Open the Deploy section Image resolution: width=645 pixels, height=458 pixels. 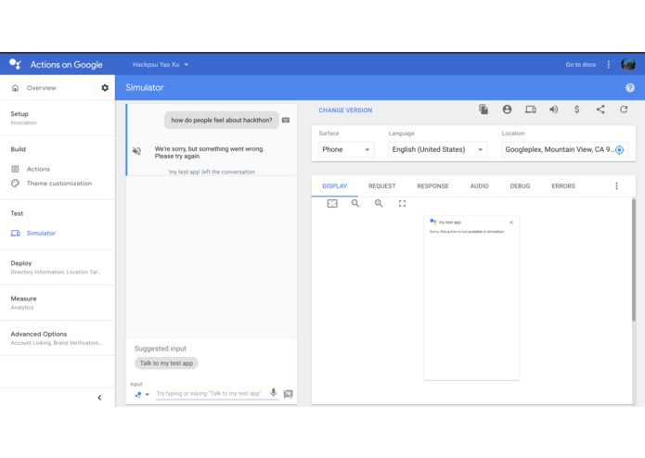click(56, 267)
